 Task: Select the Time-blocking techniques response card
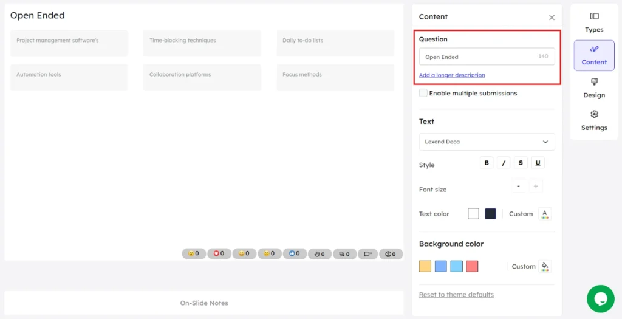tap(202, 43)
